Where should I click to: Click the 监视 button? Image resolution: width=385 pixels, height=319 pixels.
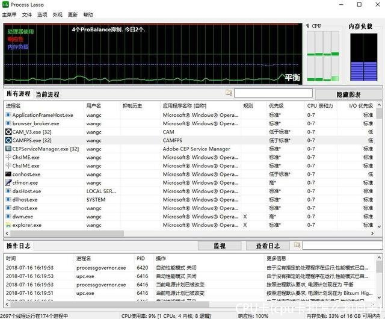point(220,246)
